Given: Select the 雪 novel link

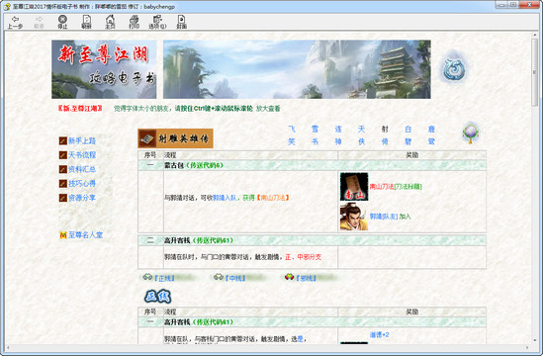Looking at the screenshot, I should [x=315, y=130].
